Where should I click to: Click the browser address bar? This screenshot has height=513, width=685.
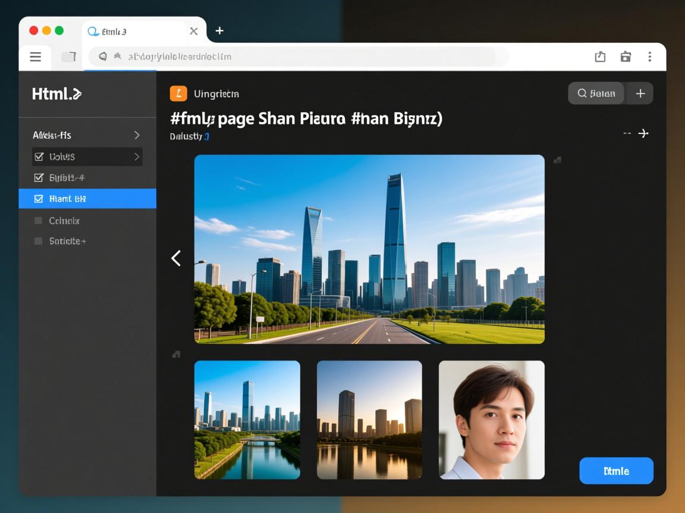click(x=297, y=57)
